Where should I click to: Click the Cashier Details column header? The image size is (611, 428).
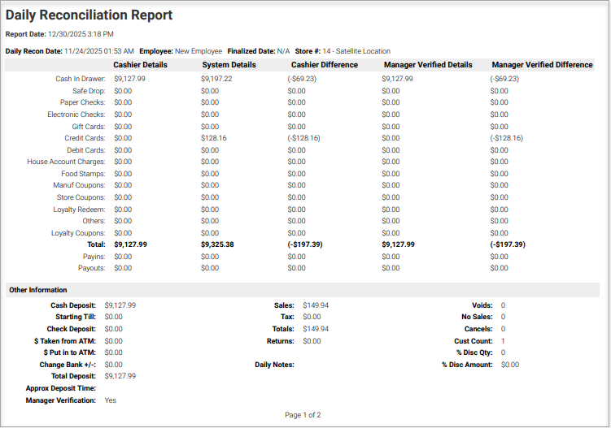coord(140,65)
